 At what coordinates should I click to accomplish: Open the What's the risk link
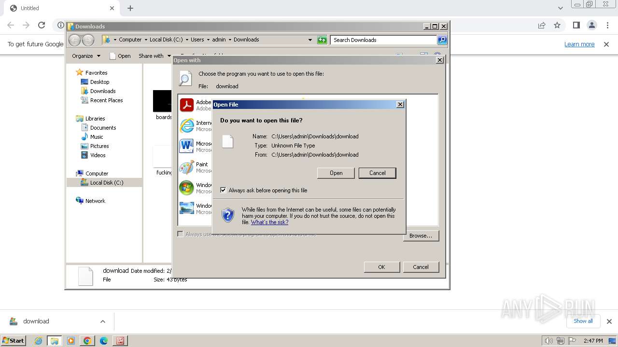269,222
